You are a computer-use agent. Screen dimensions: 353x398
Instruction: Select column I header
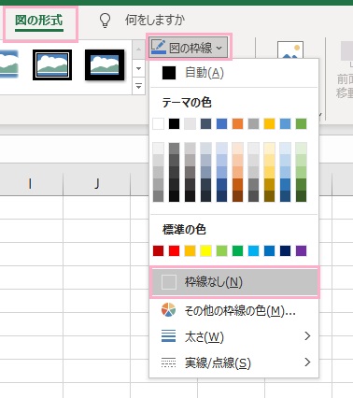(31, 184)
